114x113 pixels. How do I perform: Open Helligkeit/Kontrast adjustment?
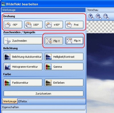coord(64,57)
